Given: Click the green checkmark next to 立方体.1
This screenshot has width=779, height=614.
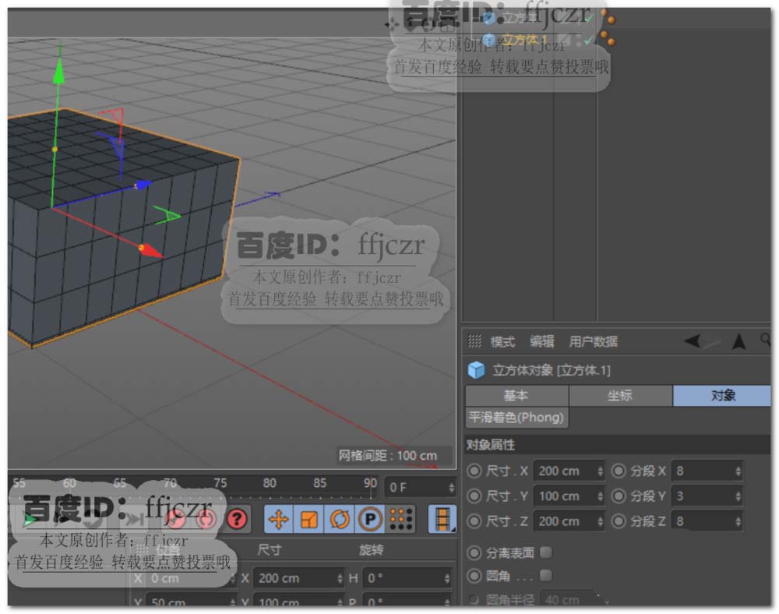Looking at the screenshot, I should (x=588, y=41).
